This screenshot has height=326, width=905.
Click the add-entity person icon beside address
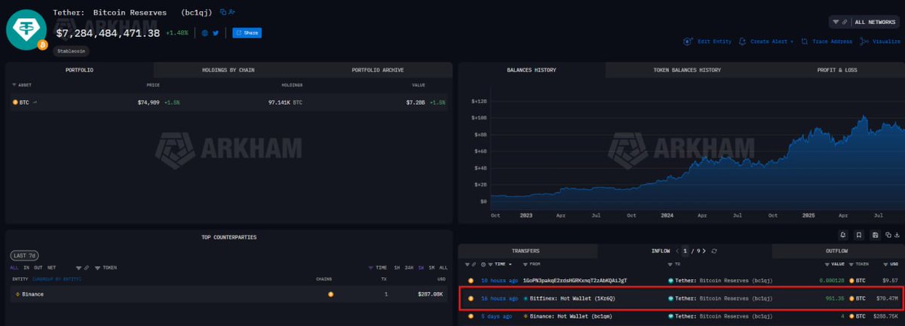pyautogui.click(x=232, y=13)
